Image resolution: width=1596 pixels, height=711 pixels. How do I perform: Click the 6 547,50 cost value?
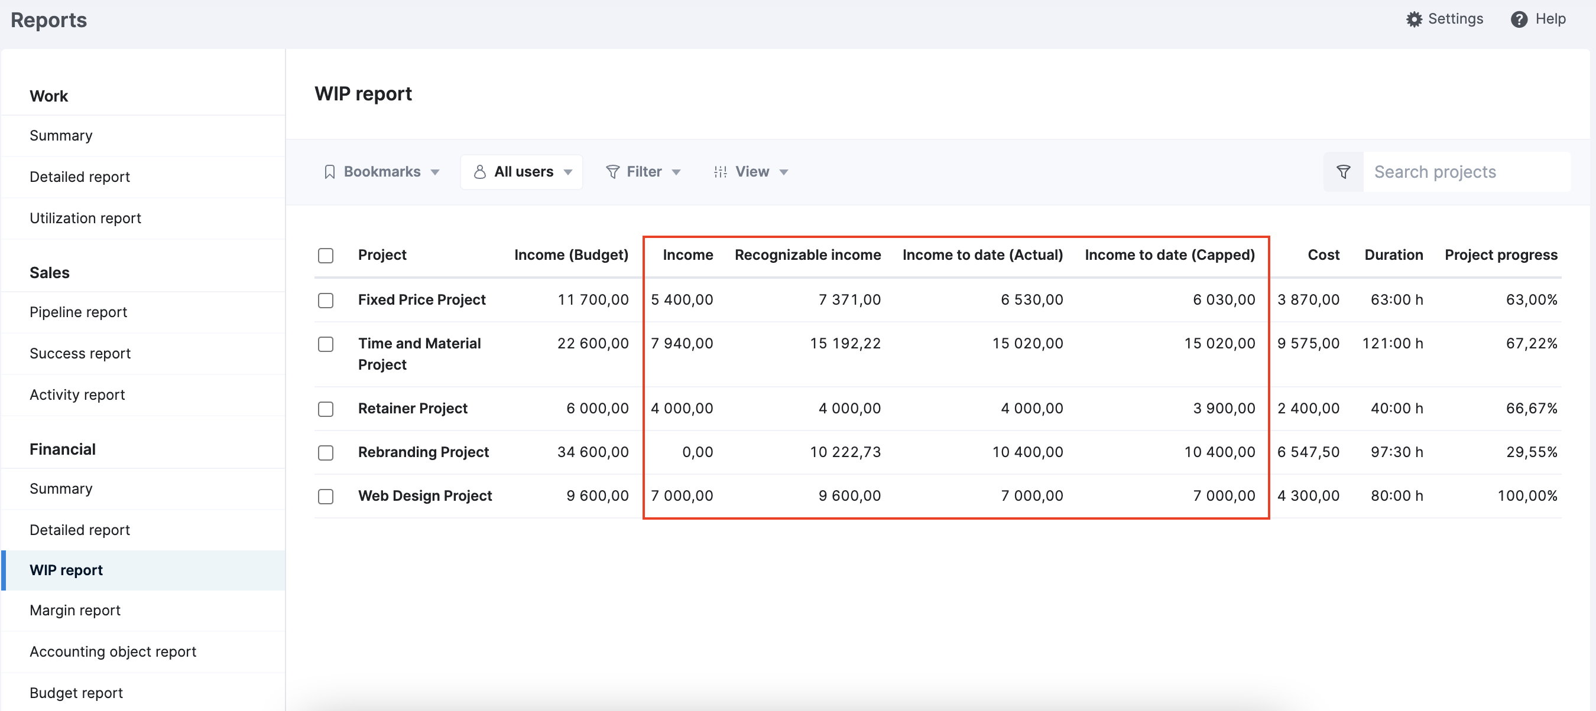coord(1309,453)
